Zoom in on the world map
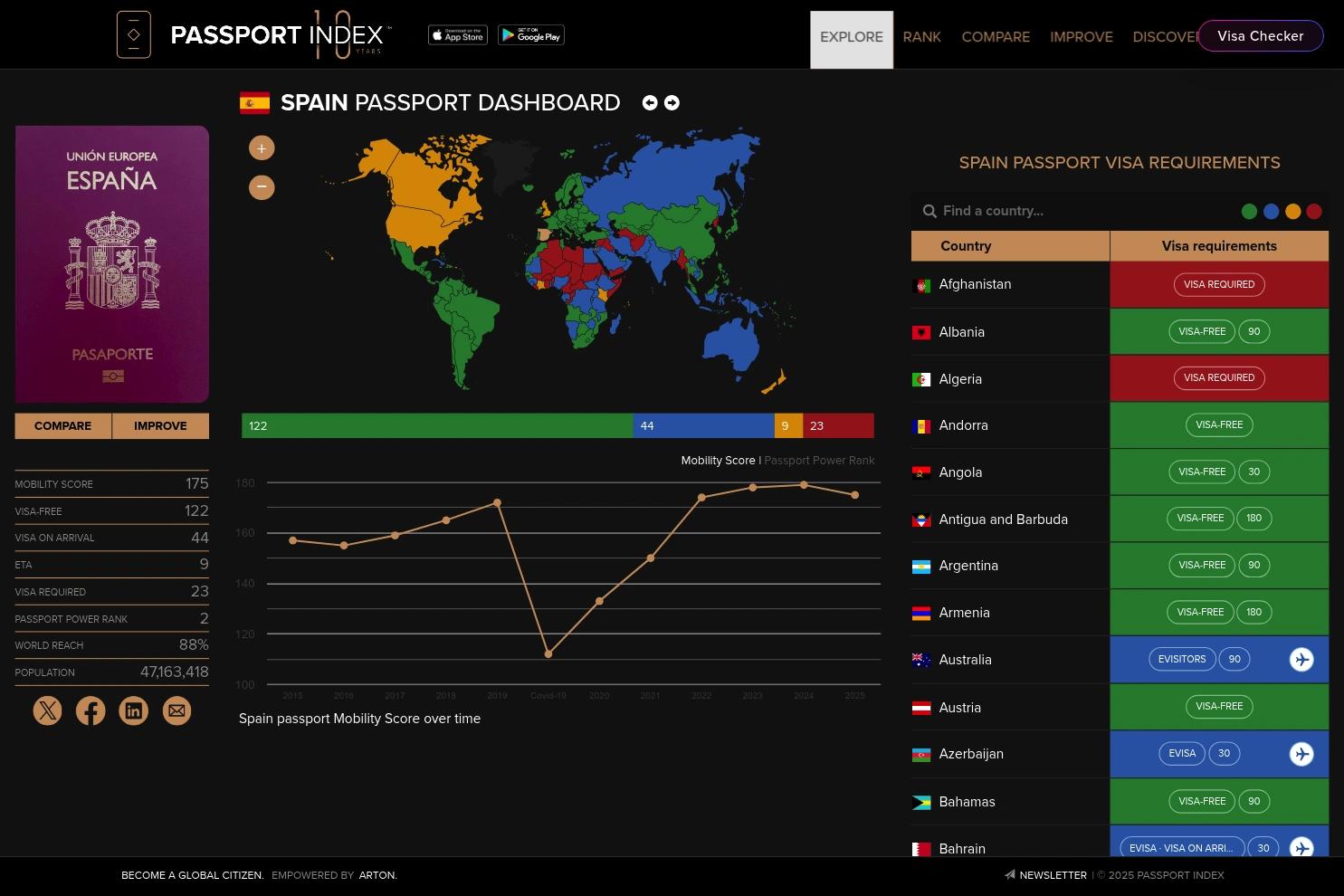Image resolution: width=1344 pixels, height=896 pixels. click(262, 148)
